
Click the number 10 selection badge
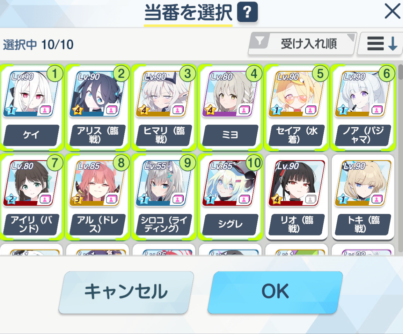[x=254, y=163]
